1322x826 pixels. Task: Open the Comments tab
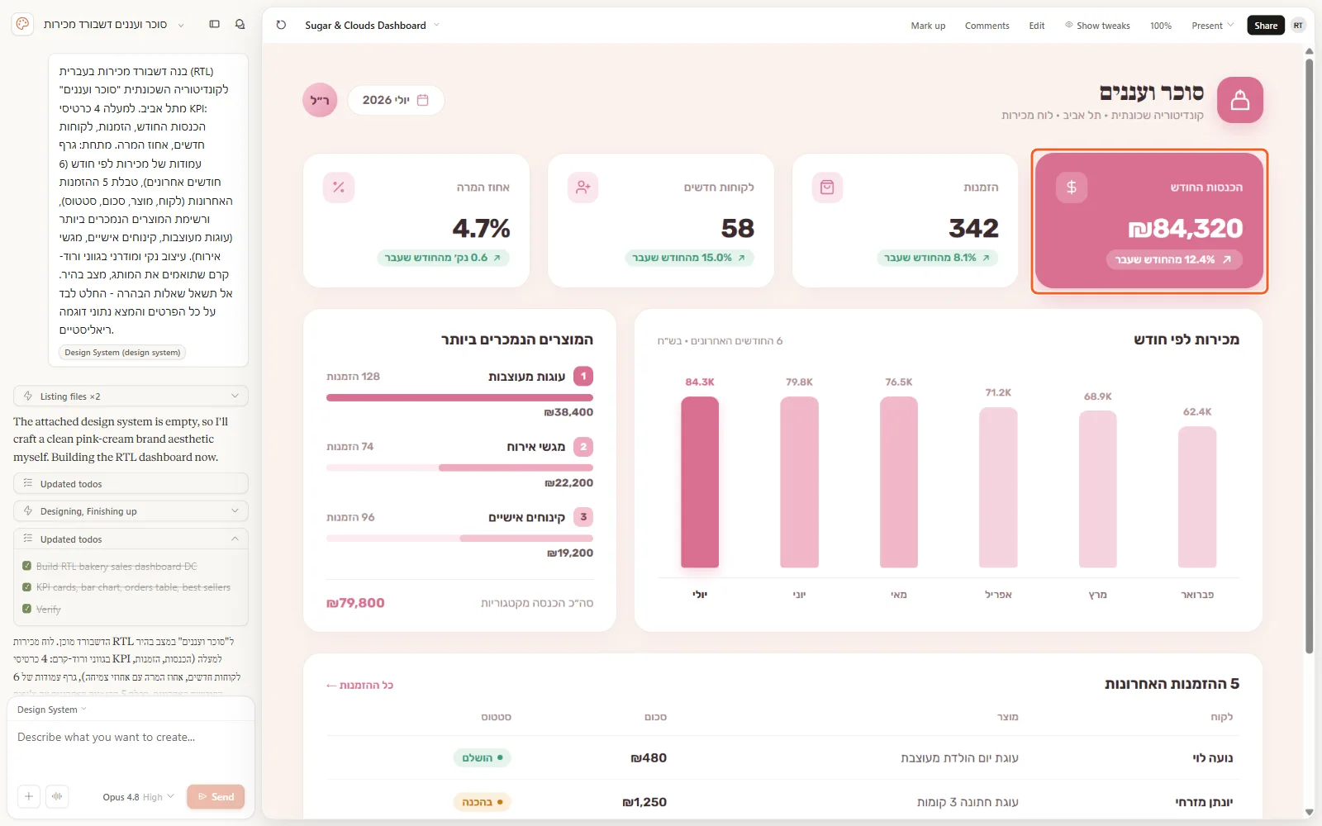click(987, 26)
